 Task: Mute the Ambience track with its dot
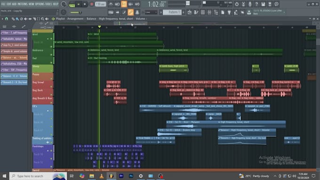tap(51, 55)
